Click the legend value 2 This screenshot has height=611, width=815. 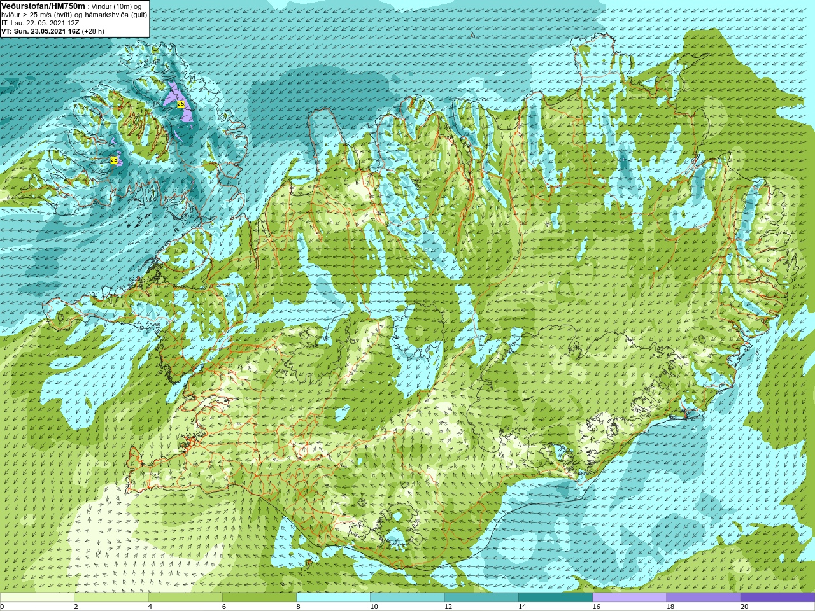tap(76, 607)
